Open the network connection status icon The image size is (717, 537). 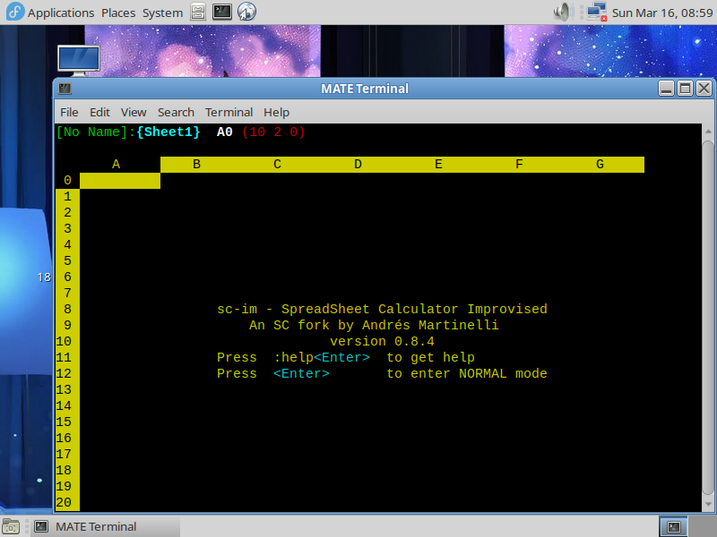pyautogui.click(x=595, y=13)
